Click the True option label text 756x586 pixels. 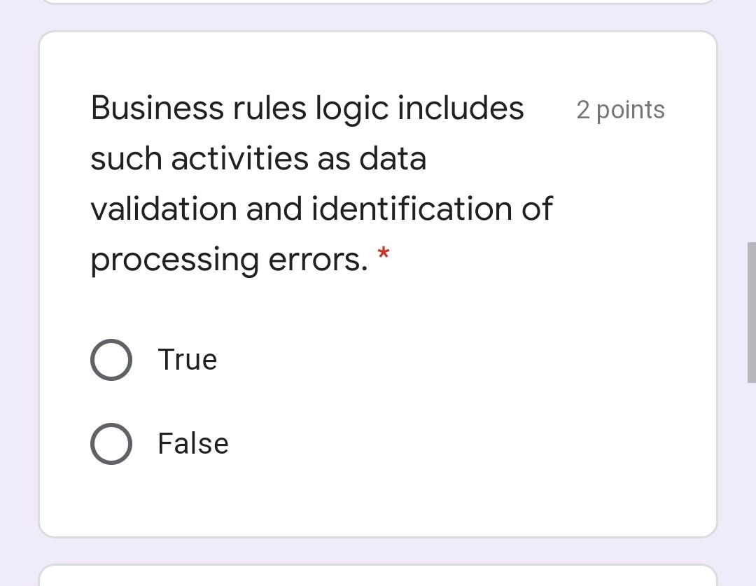pyautogui.click(x=187, y=359)
